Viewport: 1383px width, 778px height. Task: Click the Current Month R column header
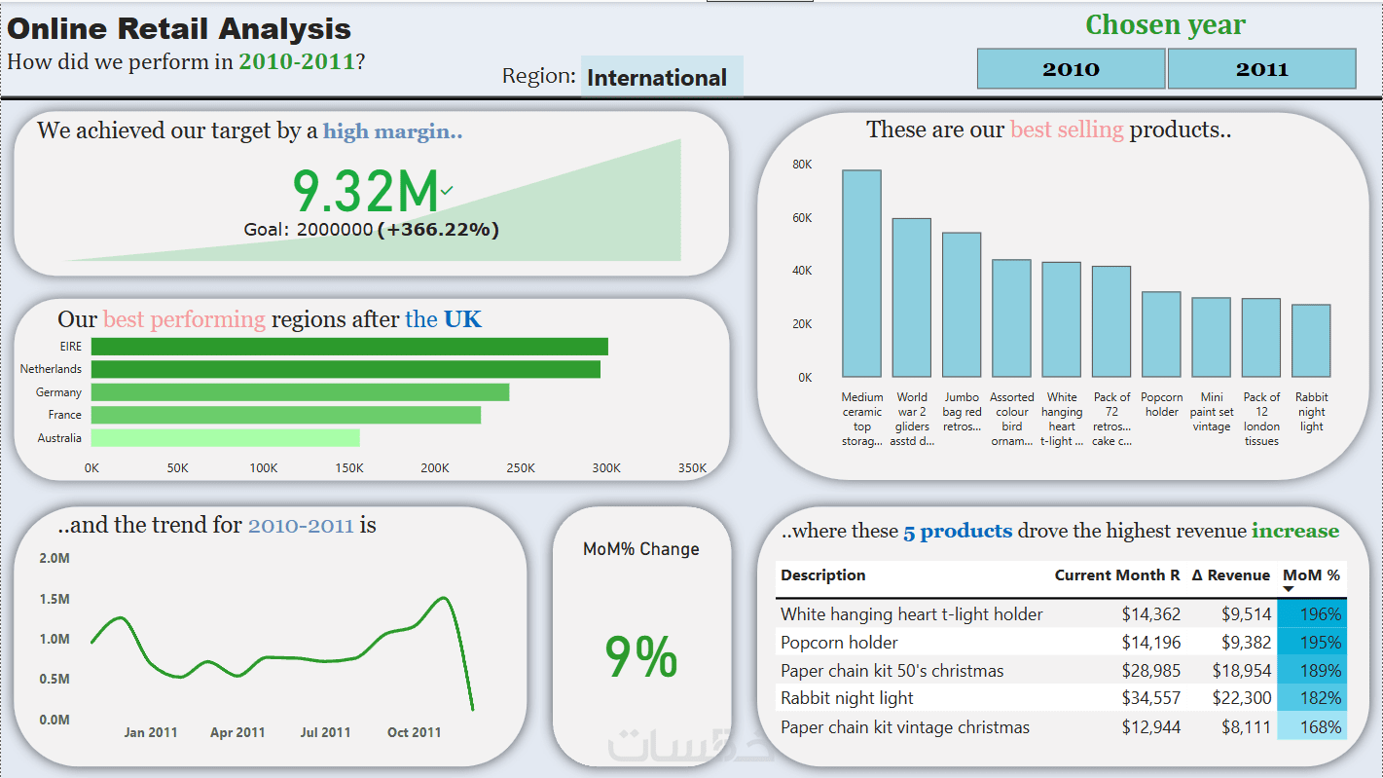pyautogui.click(x=1116, y=574)
